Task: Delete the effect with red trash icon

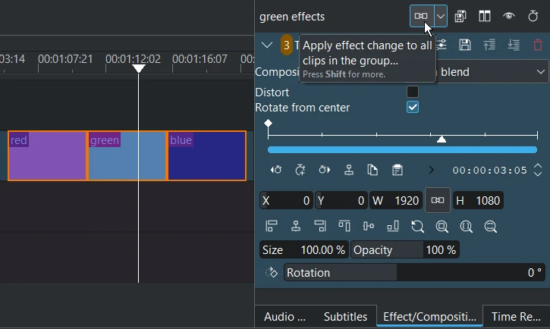Action: pyautogui.click(x=538, y=45)
